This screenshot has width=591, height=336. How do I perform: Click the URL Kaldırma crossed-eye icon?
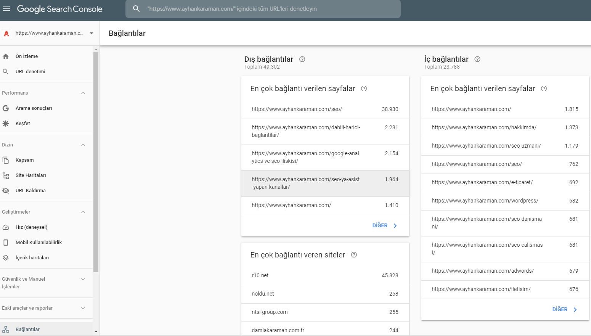(6, 191)
